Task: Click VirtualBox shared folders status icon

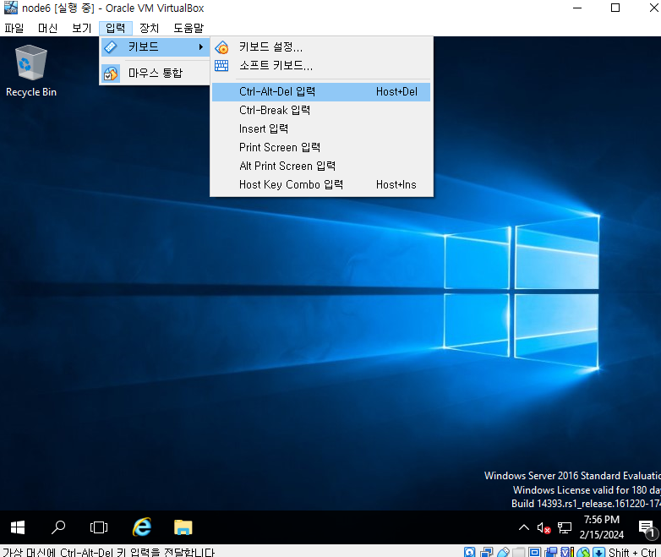Action: (519, 552)
